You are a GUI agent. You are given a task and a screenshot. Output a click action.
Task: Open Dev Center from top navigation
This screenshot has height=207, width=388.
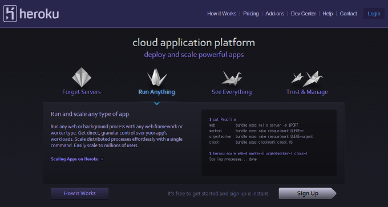click(x=304, y=14)
